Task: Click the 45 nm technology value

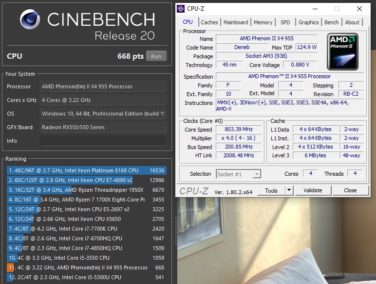Action: point(229,65)
